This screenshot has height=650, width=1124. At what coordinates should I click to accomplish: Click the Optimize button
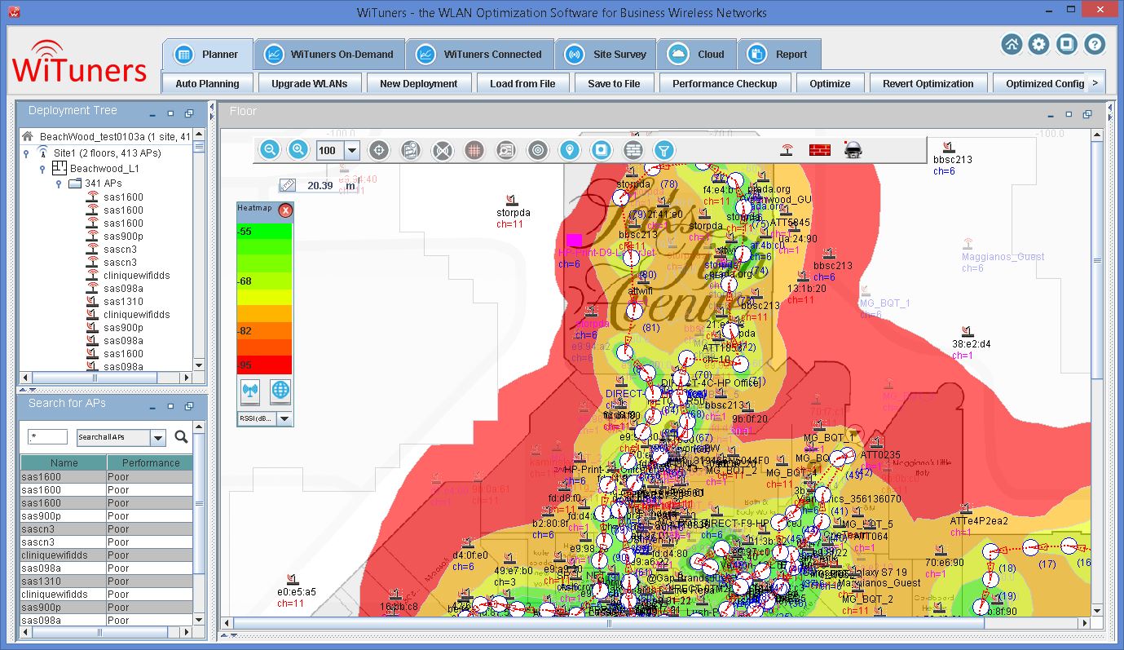point(830,83)
